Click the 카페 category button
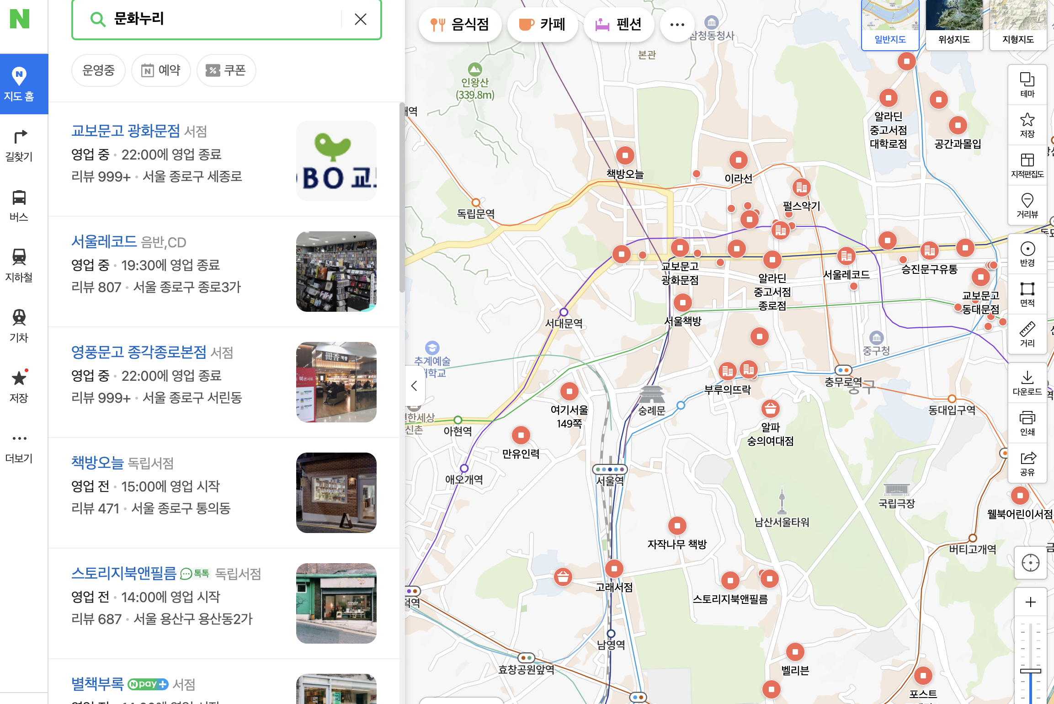Screen dimensions: 1054x704 point(543,25)
